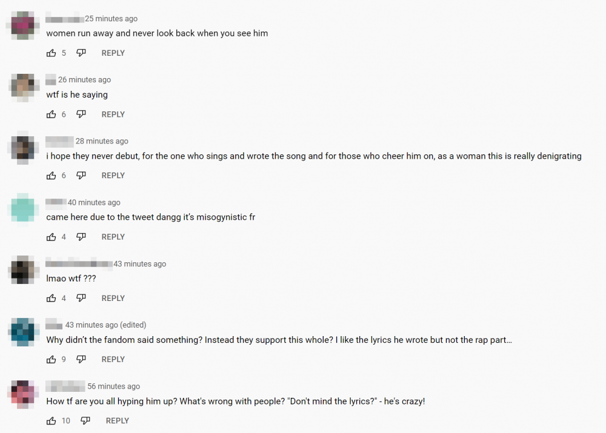The width and height of the screenshot is (606, 433).
Task: Like the 'women run away' comment
Action: pyautogui.click(x=51, y=53)
